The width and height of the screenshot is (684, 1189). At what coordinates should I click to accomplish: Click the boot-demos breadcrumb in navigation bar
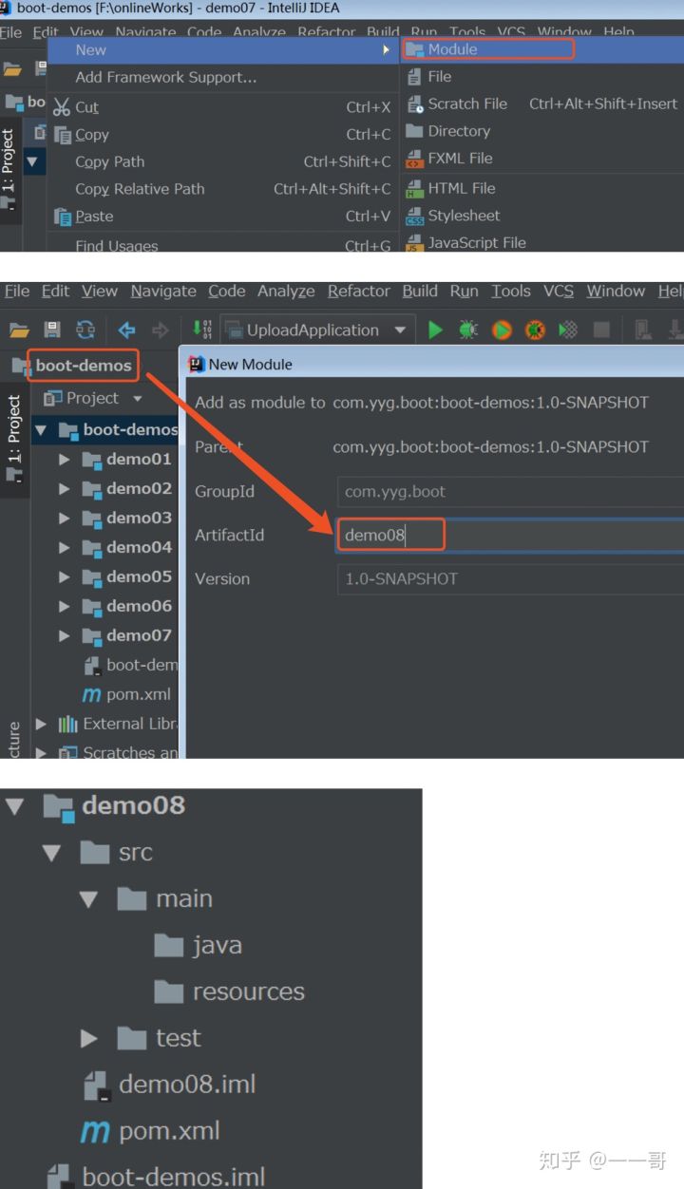(x=83, y=366)
